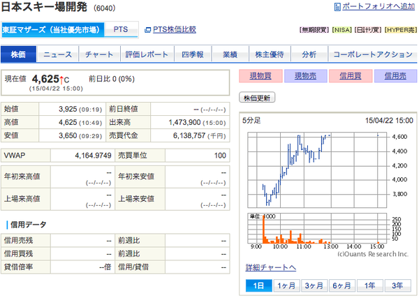Image resolution: width=419 pixels, height=298 pixels.
Task: Open the 株主優待 tab
Action: 270,54
